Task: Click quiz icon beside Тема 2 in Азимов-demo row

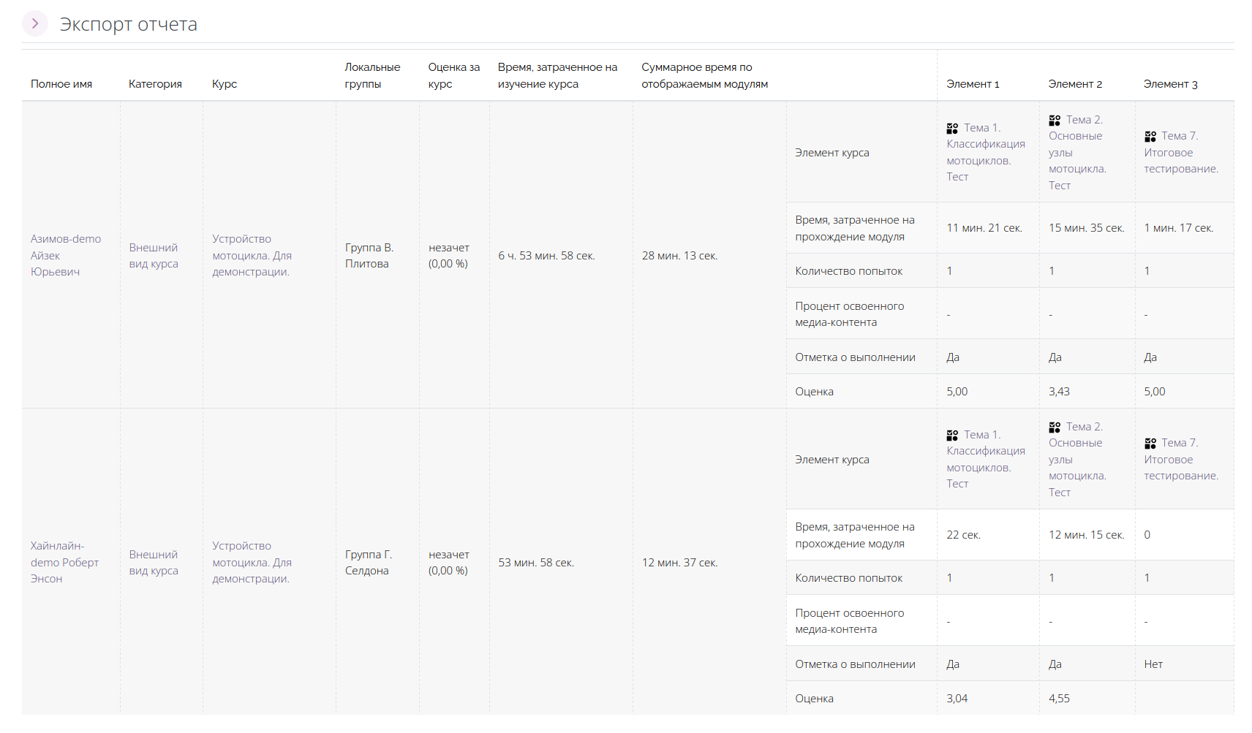Action: point(1054,121)
